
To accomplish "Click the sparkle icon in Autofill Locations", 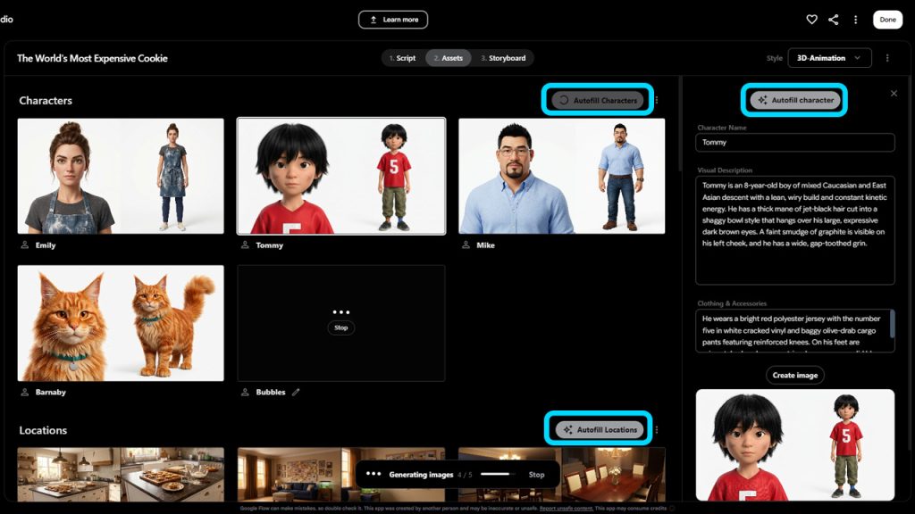I will tap(567, 429).
